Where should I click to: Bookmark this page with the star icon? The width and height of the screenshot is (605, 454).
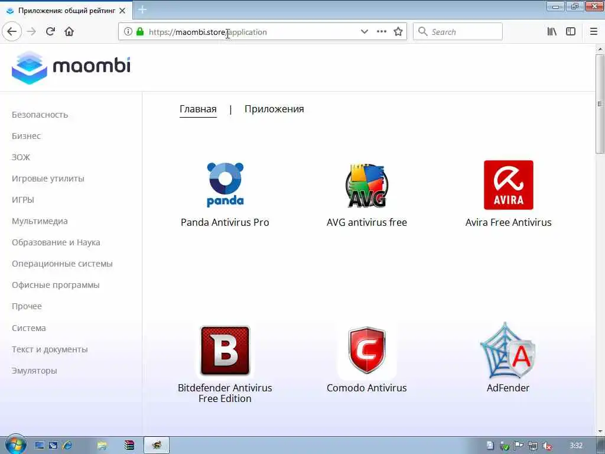(x=398, y=32)
